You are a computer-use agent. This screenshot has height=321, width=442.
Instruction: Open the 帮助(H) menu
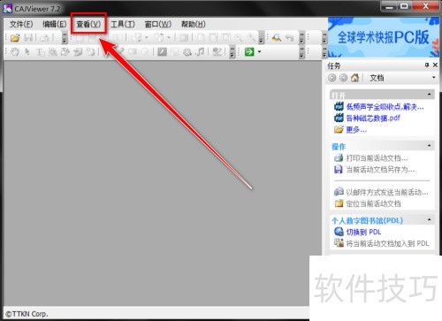(x=193, y=24)
